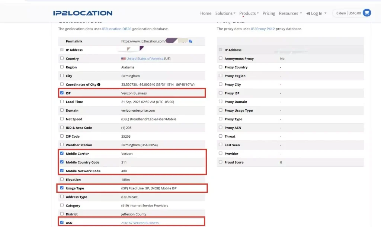The image size is (381, 227).
Task: Check the Coordinates of City checkbox
Action: 62,84
